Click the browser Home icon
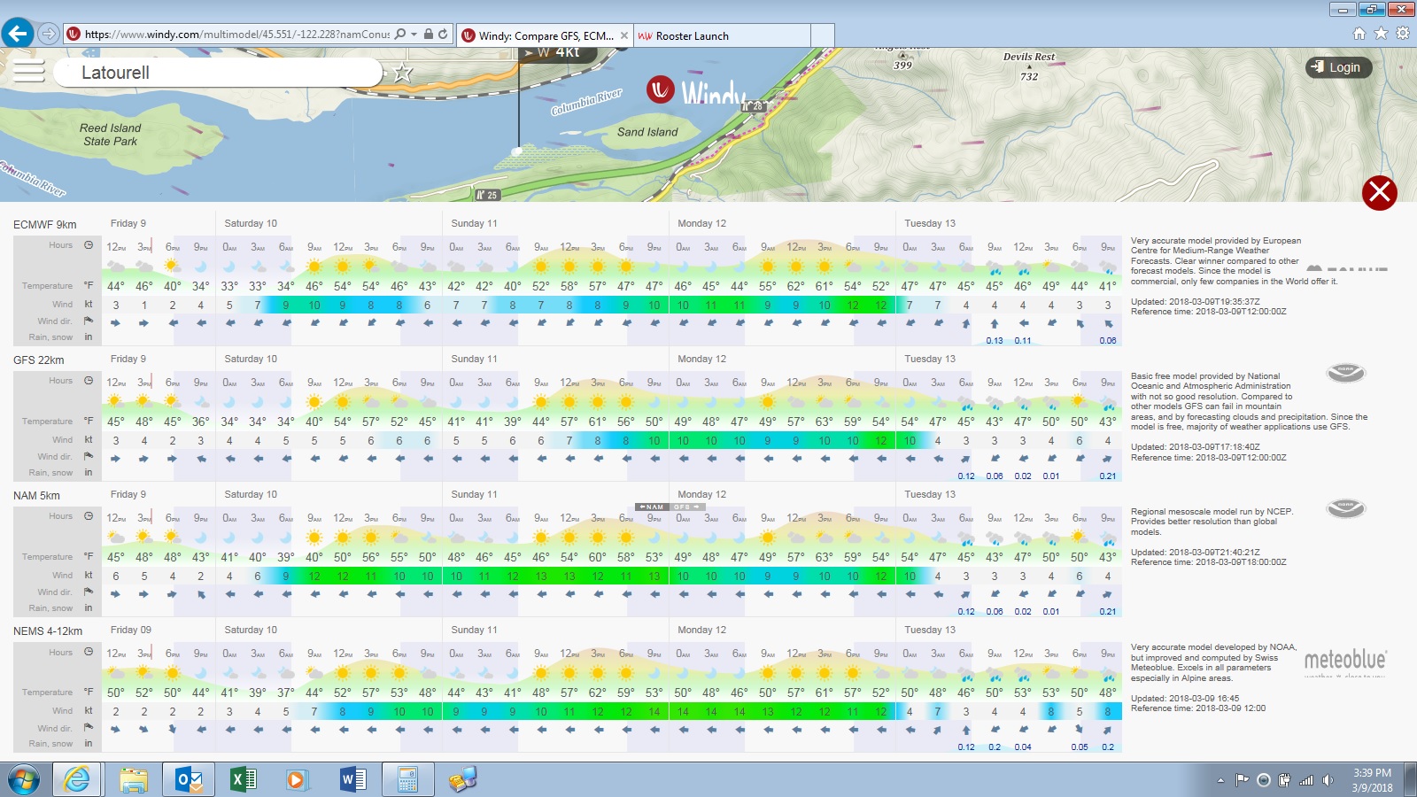The image size is (1417, 797). coord(1359,34)
